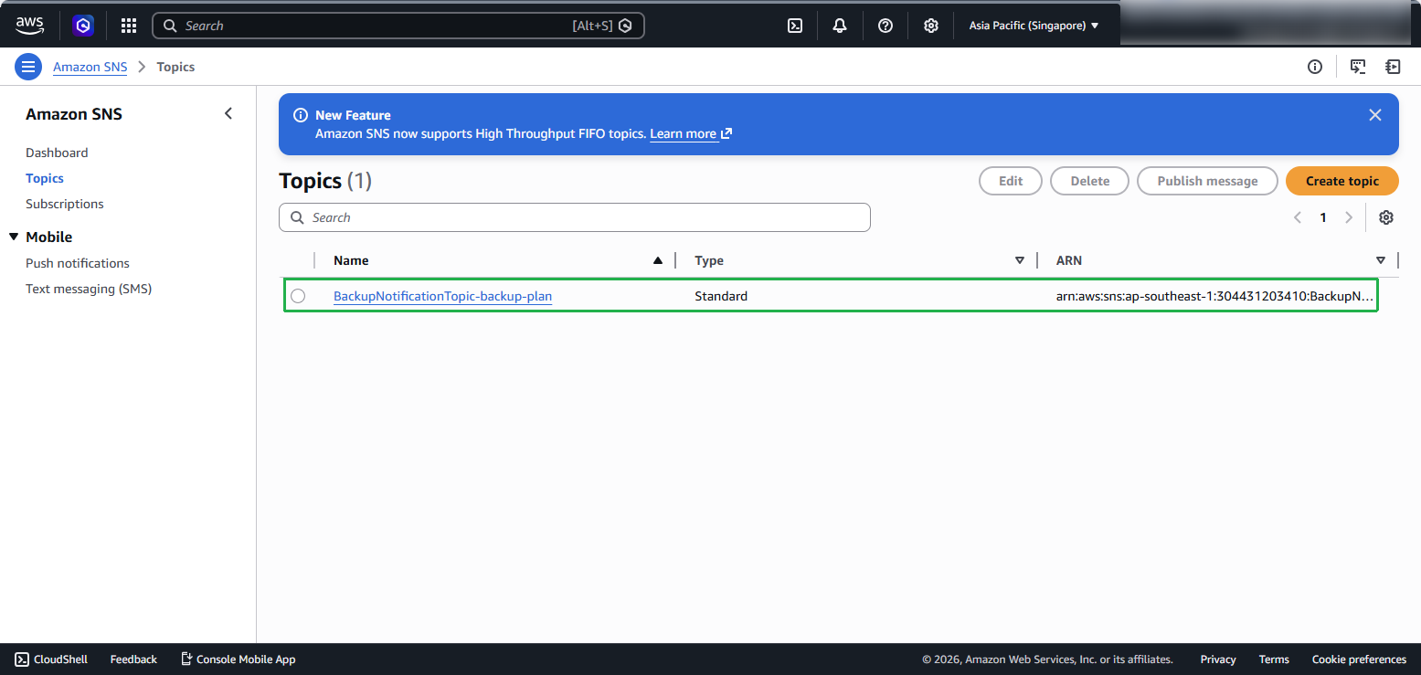
Task: Click the info icon in the New Feature banner
Action: click(300, 115)
